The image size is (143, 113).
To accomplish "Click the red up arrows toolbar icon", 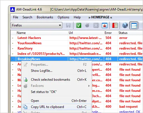I will click(105, 25).
